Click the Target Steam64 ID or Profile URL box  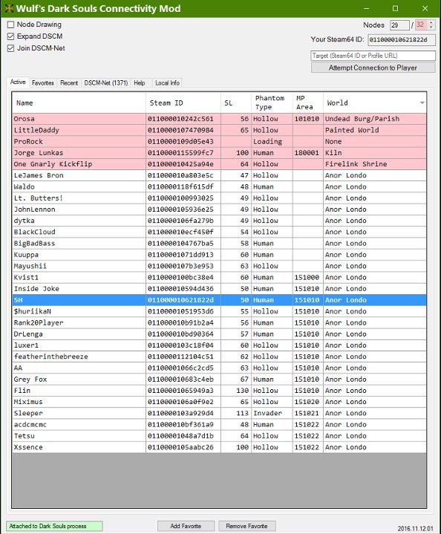coord(373,56)
